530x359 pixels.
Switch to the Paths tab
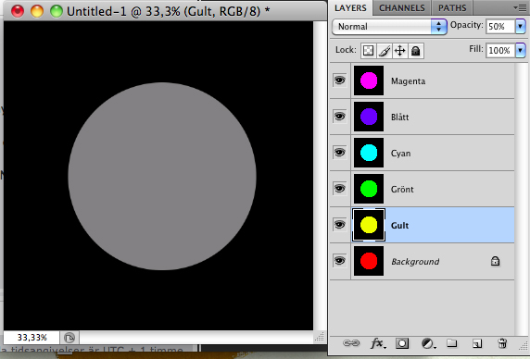tap(452, 8)
